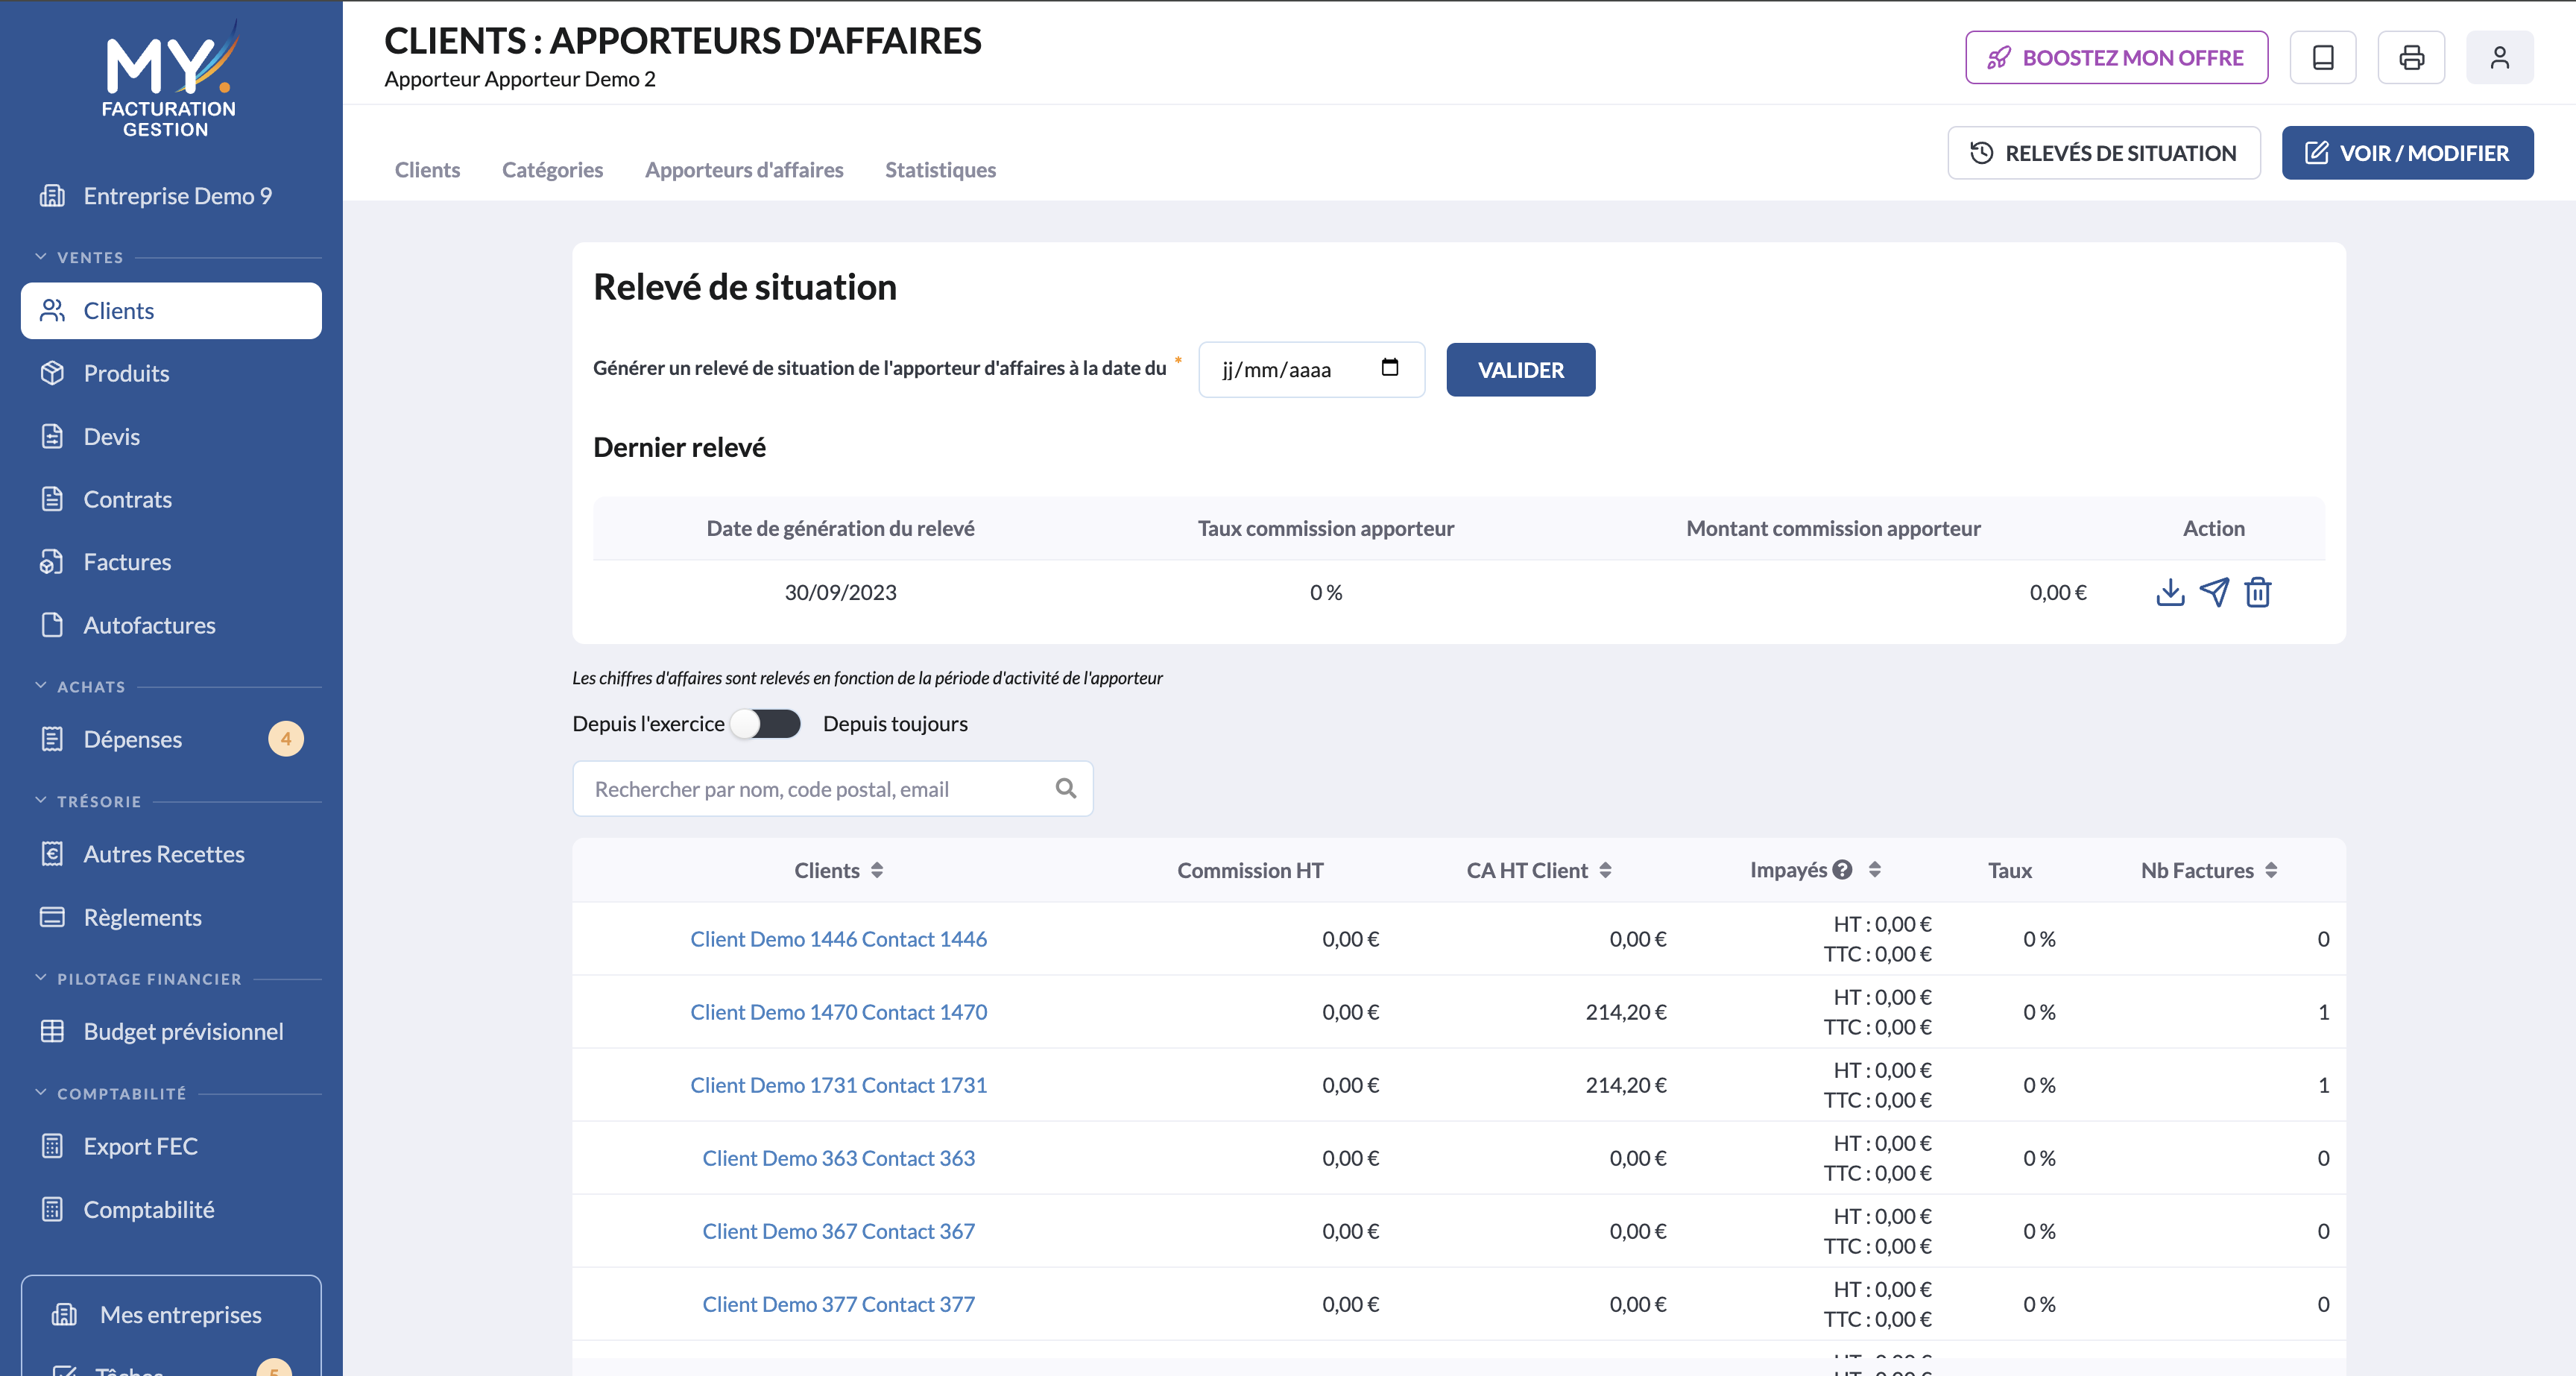The height and width of the screenshot is (1376, 2576).
Task: Click the MY Facturation Gestion logo
Action: 170,78
